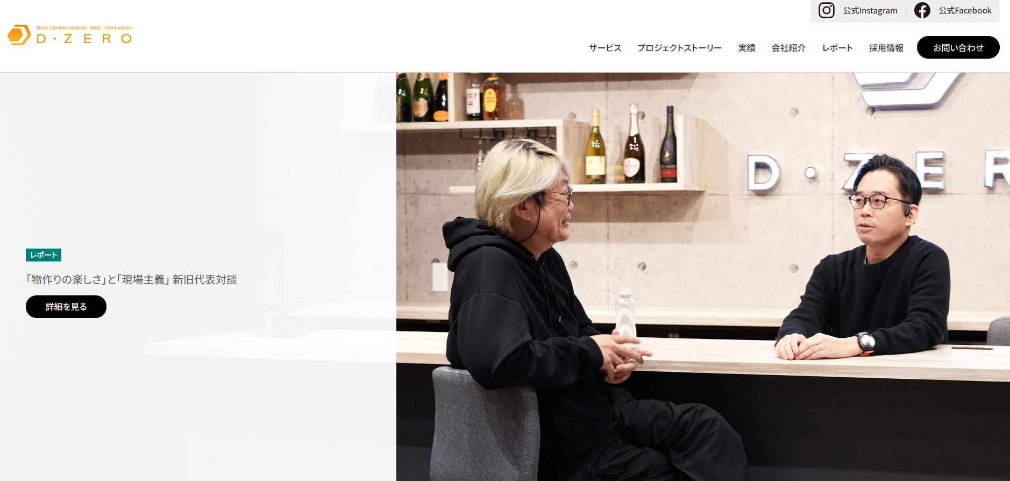Viewport: 1010px width, 481px height.
Task: Open the 公式Facebook text link
Action: point(965,11)
